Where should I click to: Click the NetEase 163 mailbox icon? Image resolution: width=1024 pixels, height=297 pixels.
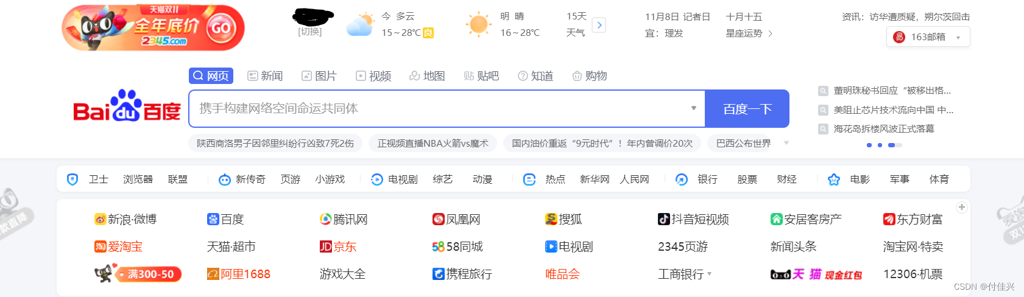click(899, 37)
